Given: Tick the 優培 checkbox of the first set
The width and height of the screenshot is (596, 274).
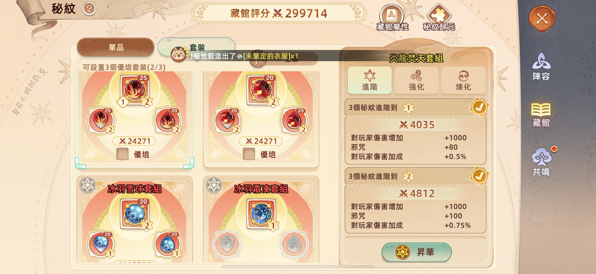Looking at the screenshot, I should pos(122,154).
